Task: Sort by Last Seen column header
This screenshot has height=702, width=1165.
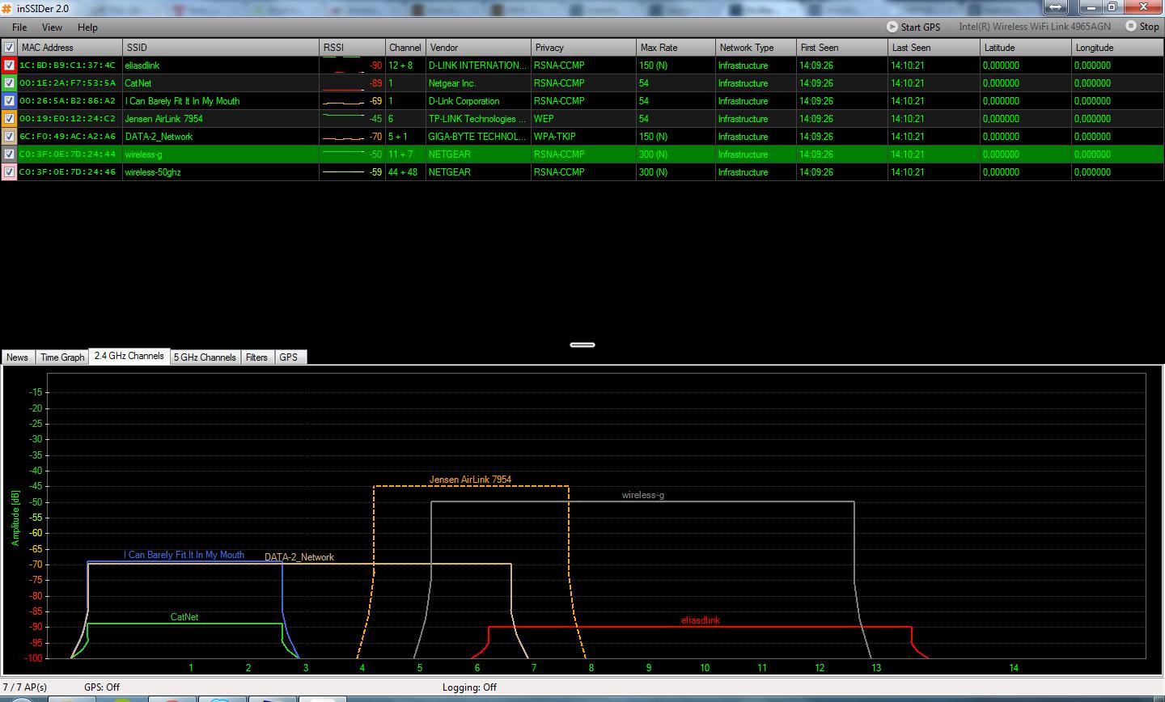Action: [x=934, y=48]
